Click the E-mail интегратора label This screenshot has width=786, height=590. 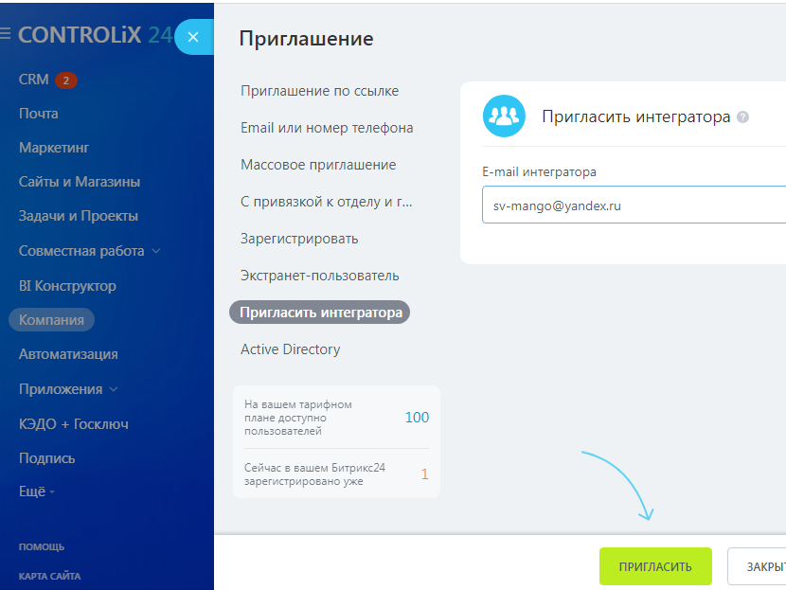pyautogui.click(x=539, y=172)
